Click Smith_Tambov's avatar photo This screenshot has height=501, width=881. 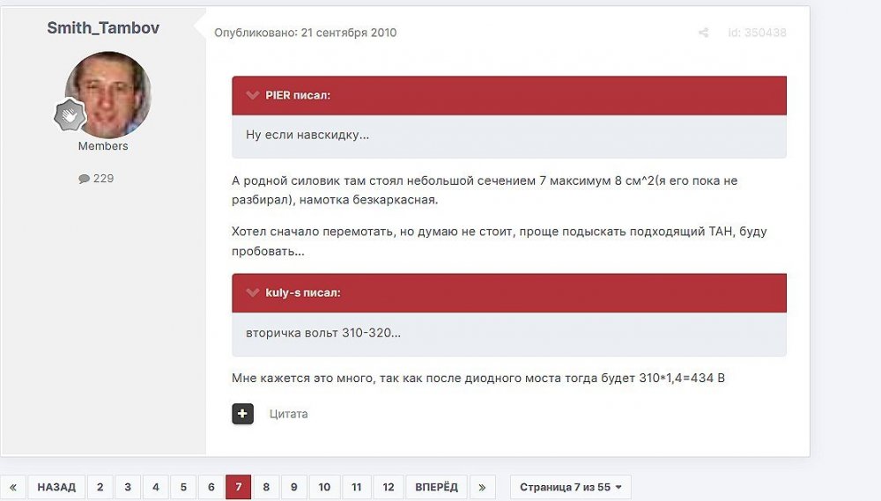pyautogui.click(x=108, y=93)
